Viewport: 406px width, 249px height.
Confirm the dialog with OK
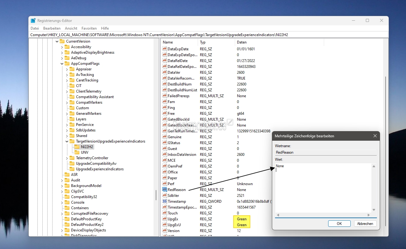pyautogui.click(x=339, y=224)
